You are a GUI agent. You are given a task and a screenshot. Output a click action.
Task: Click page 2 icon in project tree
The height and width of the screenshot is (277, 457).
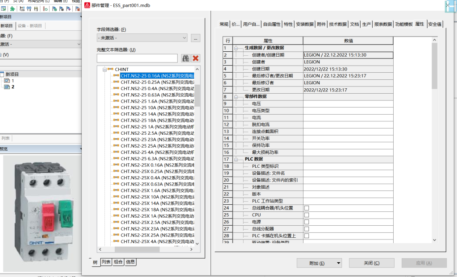click(7, 87)
